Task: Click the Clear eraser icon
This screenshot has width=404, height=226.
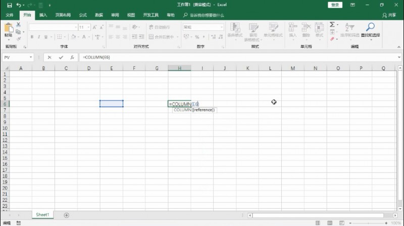Action: coord(332,39)
